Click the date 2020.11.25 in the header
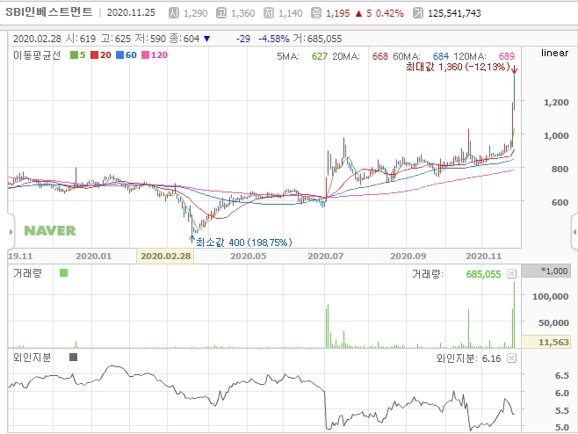Image resolution: width=578 pixels, height=434 pixels. (x=131, y=12)
